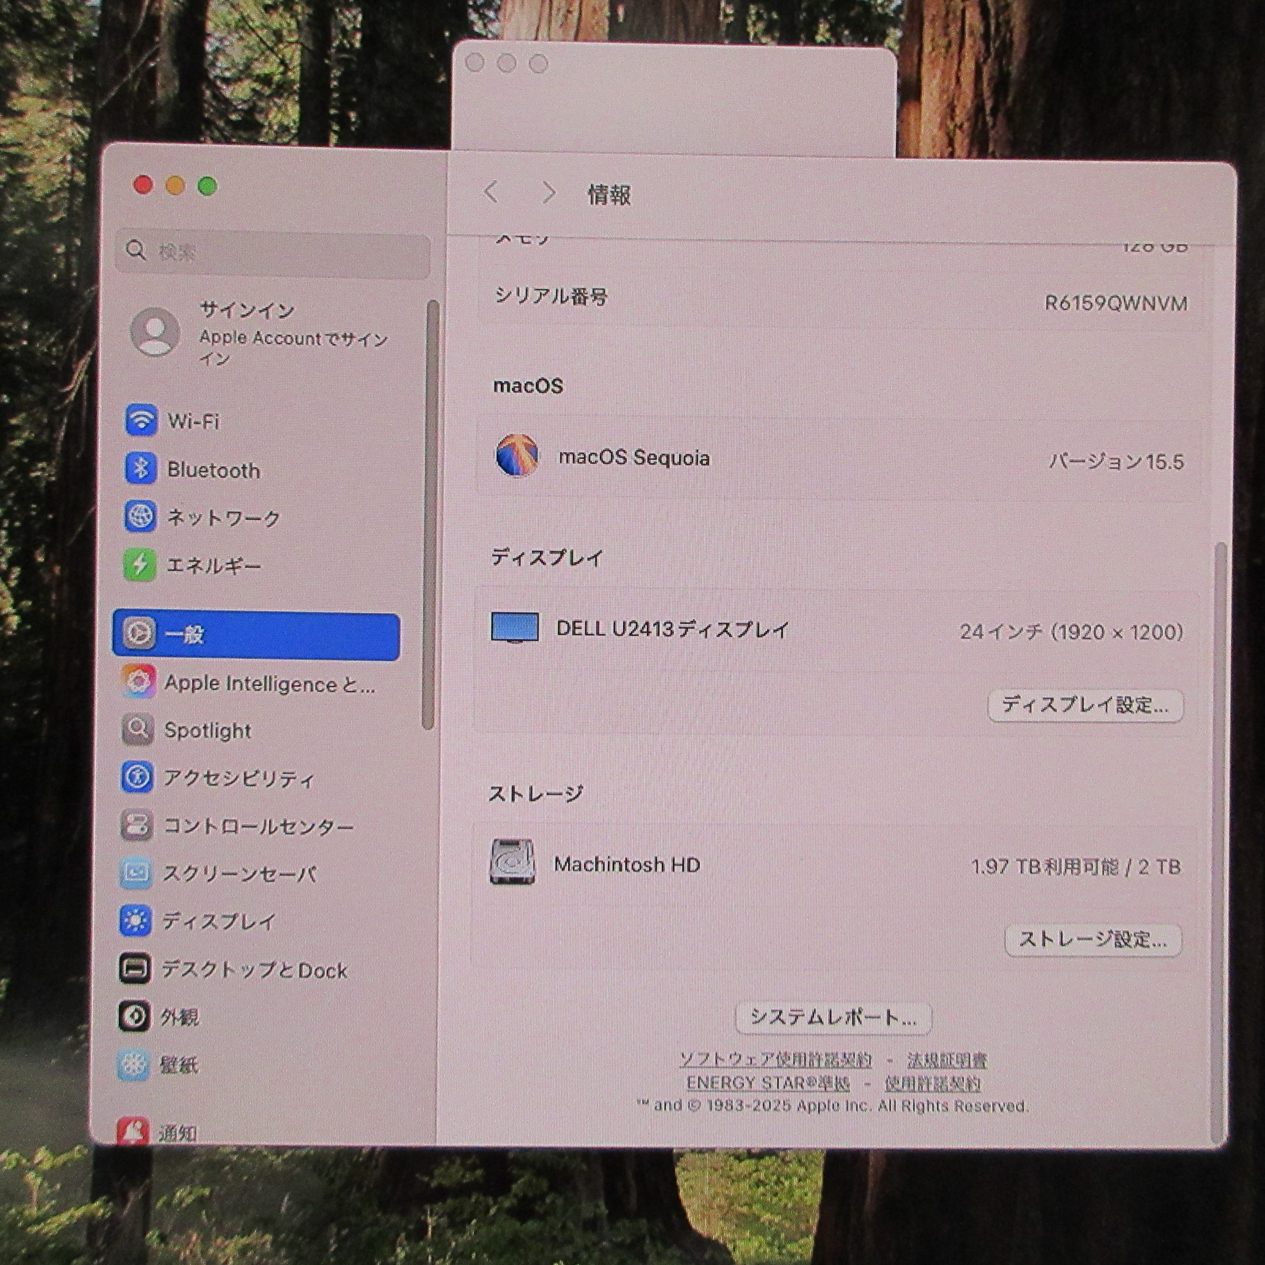Click the sidebar scrollbar
This screenshot has width=1265, height=1265.
430,515
